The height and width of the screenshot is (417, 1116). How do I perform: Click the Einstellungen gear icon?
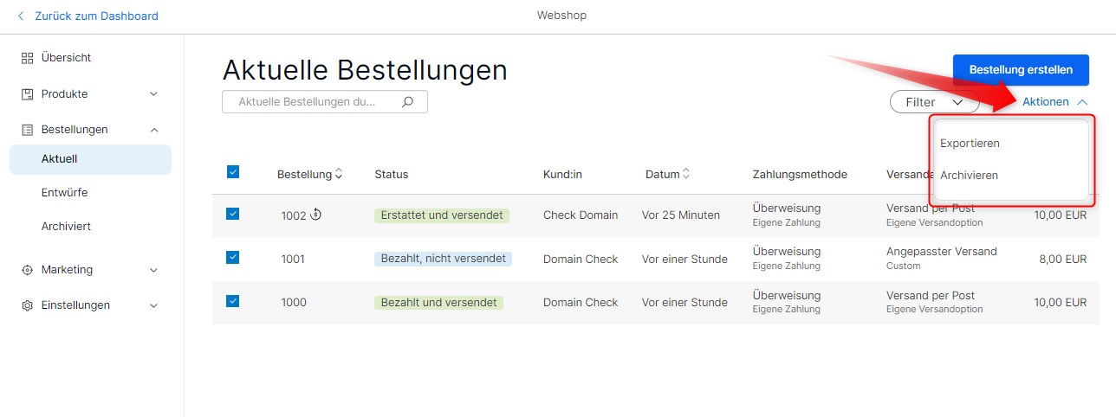pos(27,305)
